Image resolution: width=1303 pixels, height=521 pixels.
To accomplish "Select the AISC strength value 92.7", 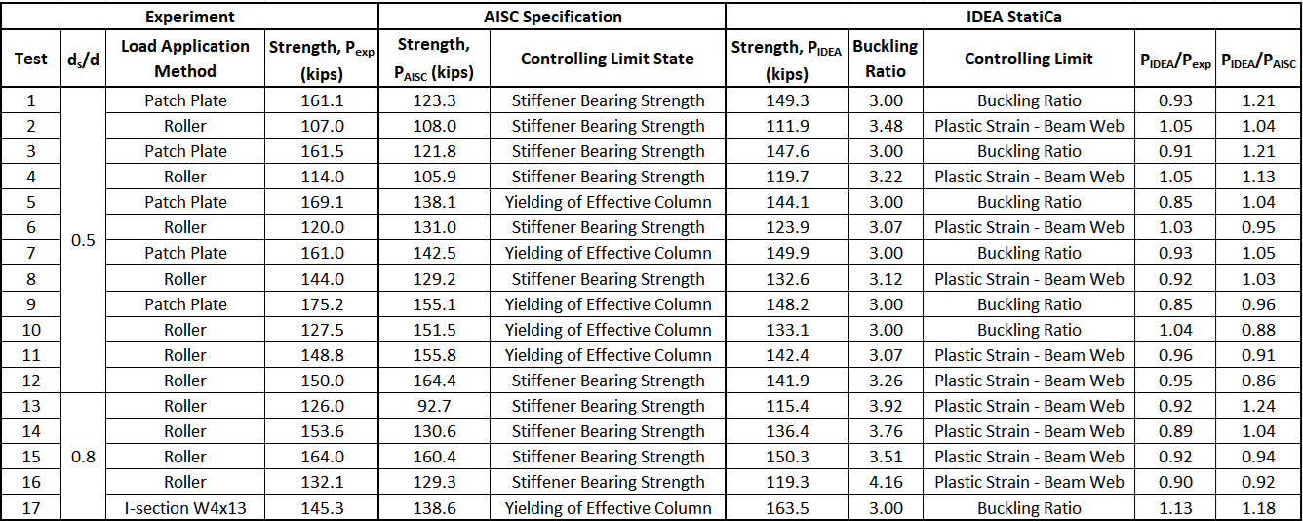I will pos(434,406).
